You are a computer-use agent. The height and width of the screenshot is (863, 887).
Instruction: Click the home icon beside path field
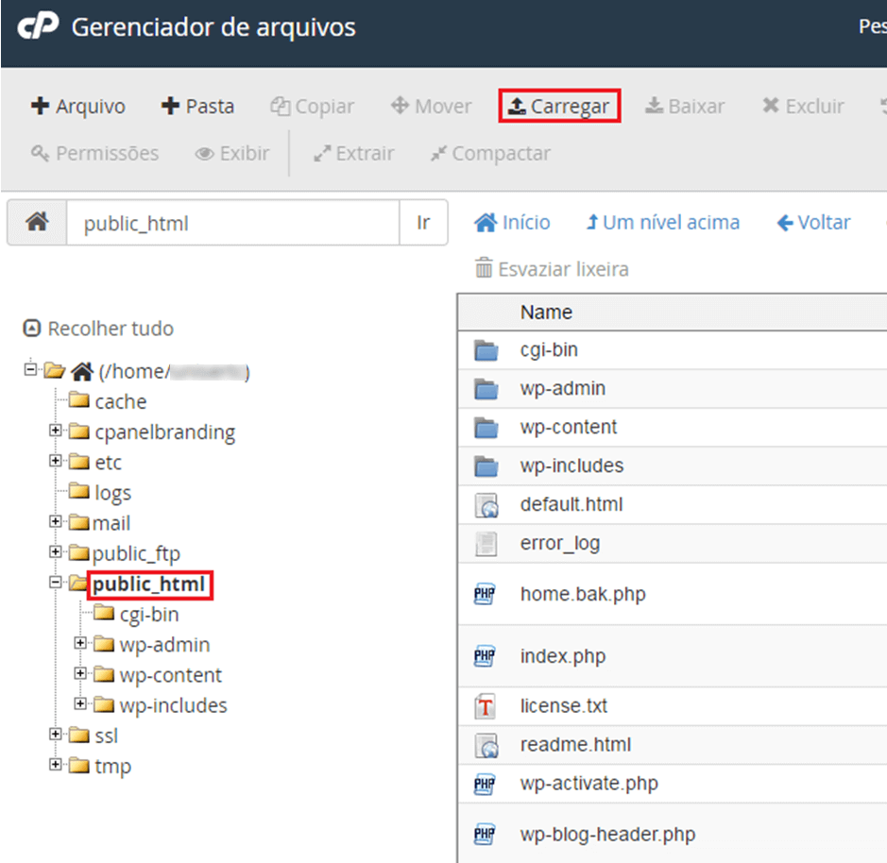(38, 222)
